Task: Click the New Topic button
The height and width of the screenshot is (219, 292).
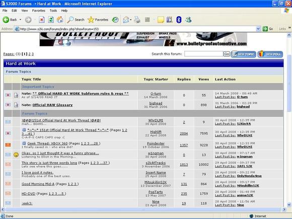Action: pyautogui.click(x=243, y=54)
